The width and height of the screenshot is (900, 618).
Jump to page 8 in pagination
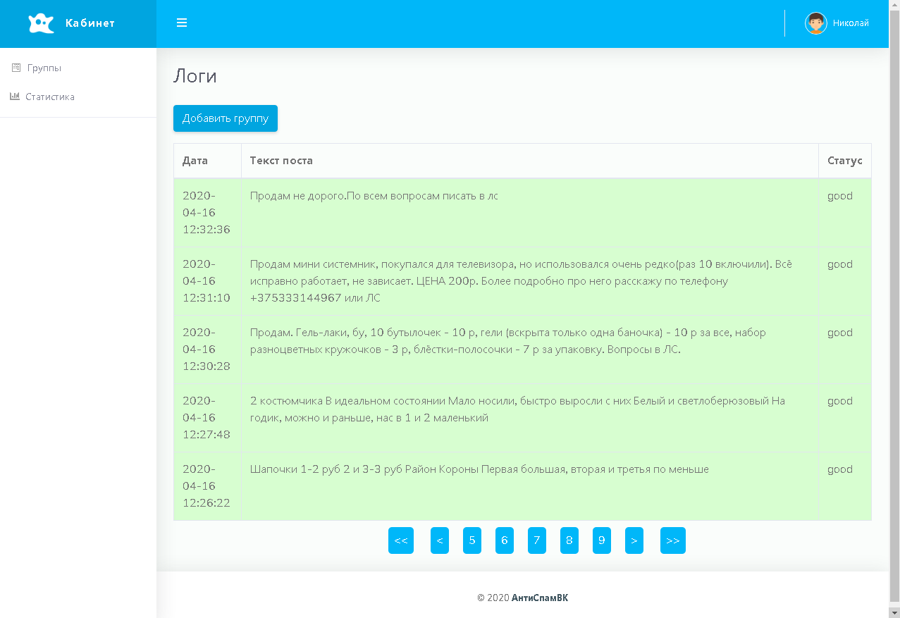[x=569, y=540]
